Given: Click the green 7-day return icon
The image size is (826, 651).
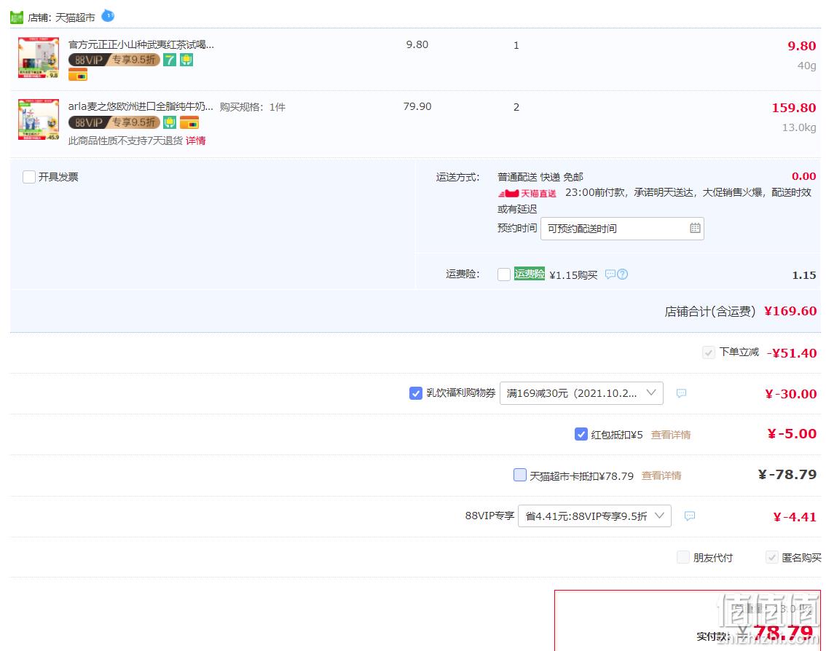Looking at the screenshot, I should coord(169,60).
